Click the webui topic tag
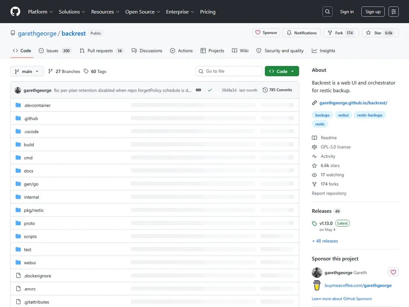This screenshot has width=409, height=307. 343,115
